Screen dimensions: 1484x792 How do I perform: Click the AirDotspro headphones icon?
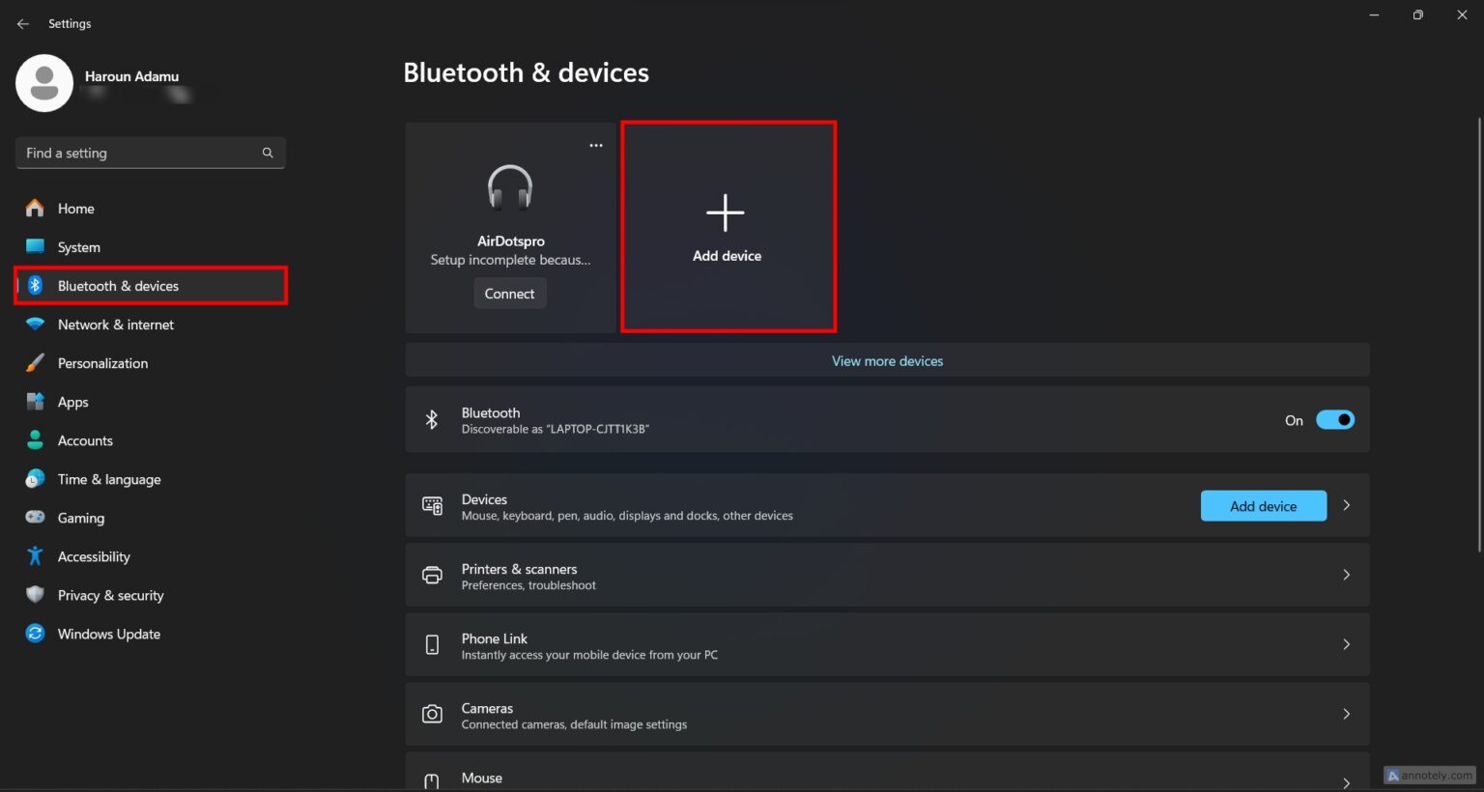point(510,187)
